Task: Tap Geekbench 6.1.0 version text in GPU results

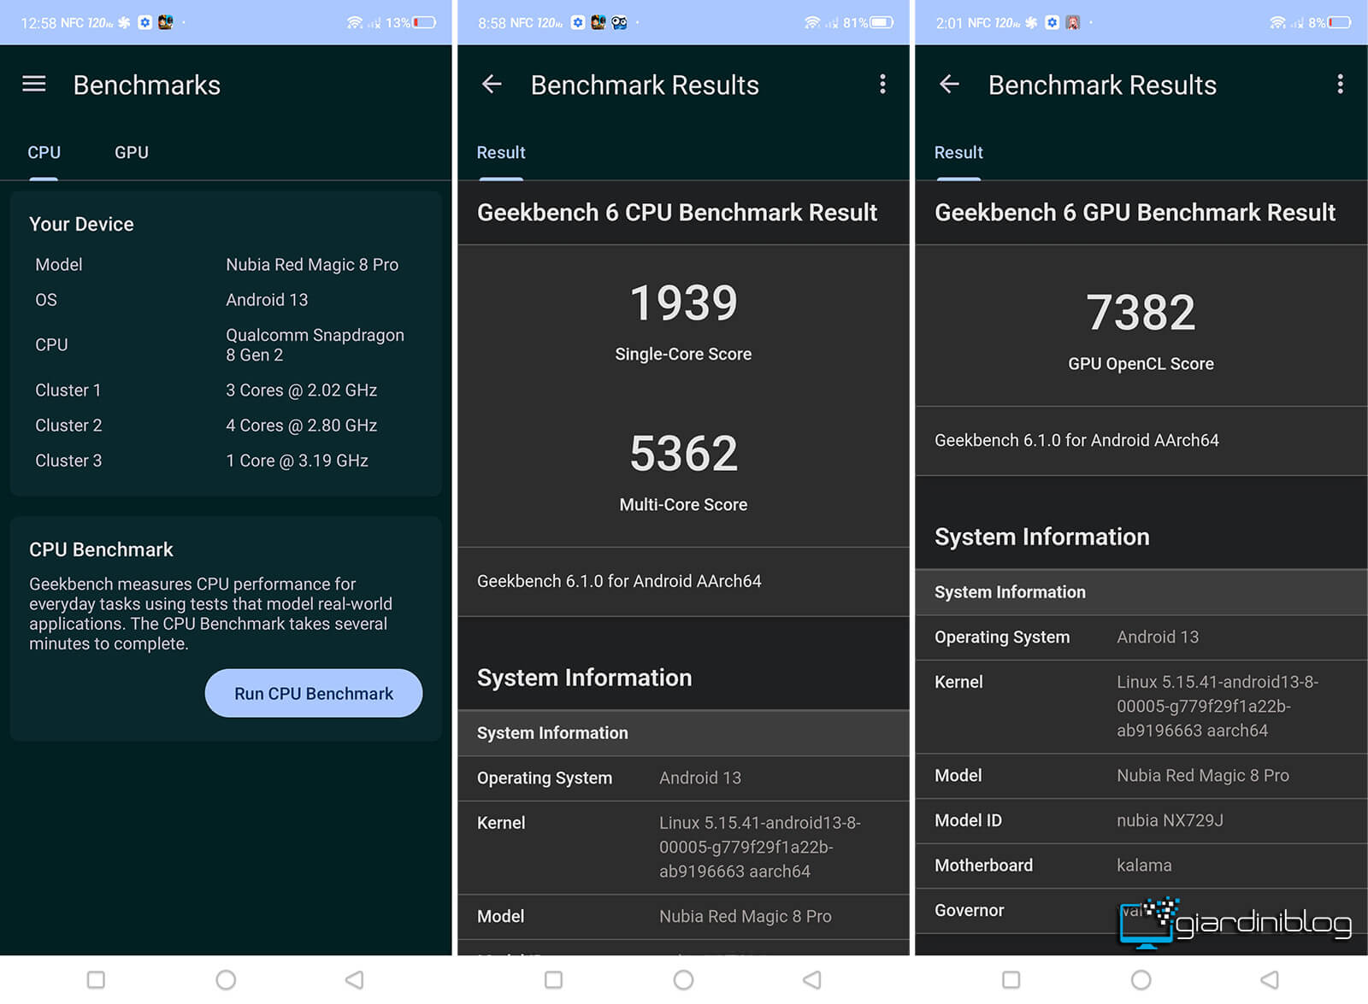Action: point(1076,440)
